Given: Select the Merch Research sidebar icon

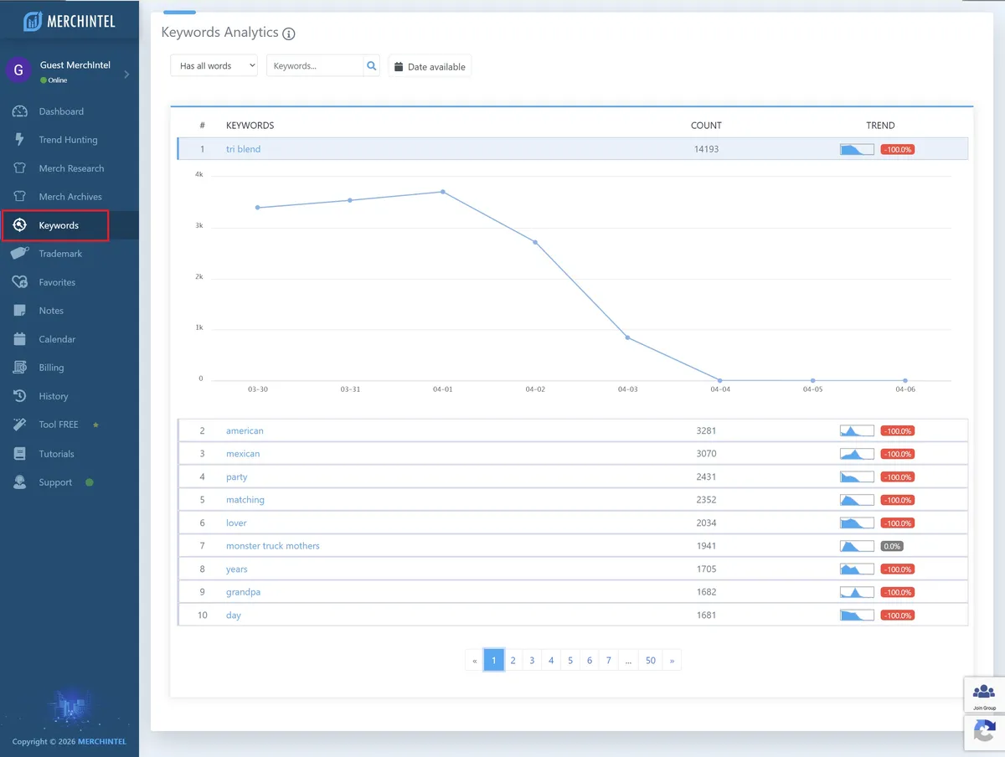Looking at the screenshot, I should [x=21, y=167].
